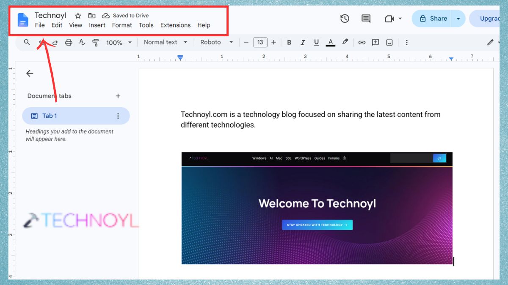This screenshot has height=285, width=508.
Task: Click the right indent marker on ruler
Action: [x=451, y=59]
